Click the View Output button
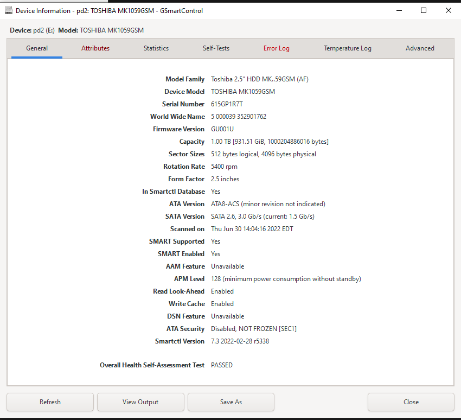 pyautogui.click(x=140, y=402)
